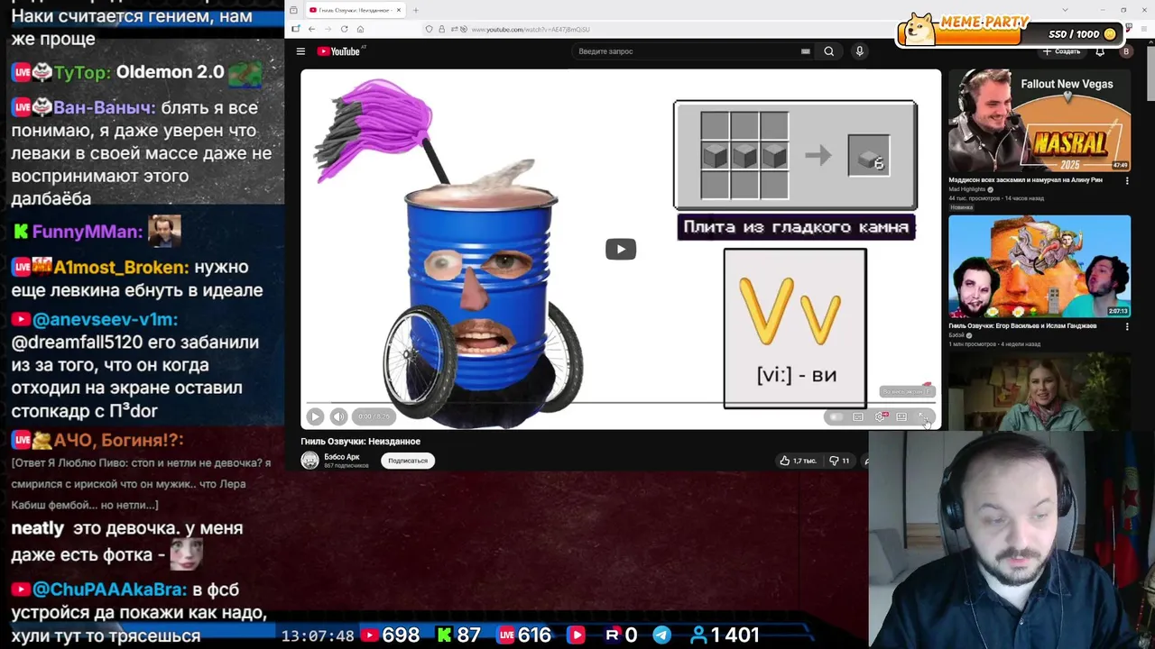The width and height of the screenshot is (1155, 649).
Task: Click the video title Гниль Озвучки: Неизданное
Action: click(360, 441)
